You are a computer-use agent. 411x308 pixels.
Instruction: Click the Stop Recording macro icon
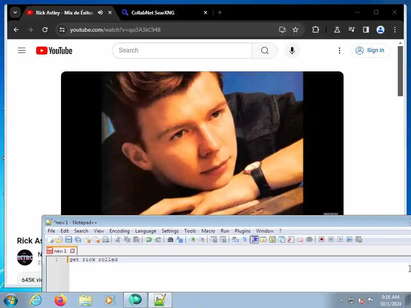tap(331, 239)
